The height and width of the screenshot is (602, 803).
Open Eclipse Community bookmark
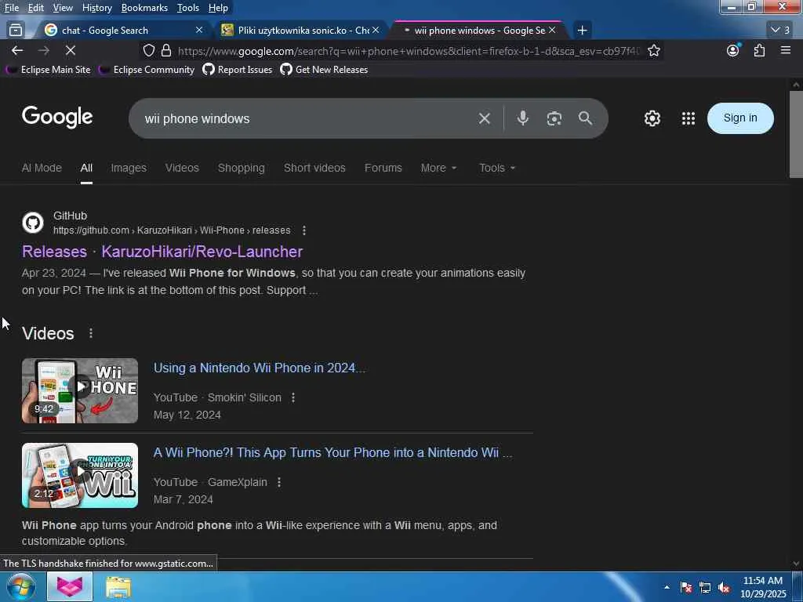pos(147,70)
